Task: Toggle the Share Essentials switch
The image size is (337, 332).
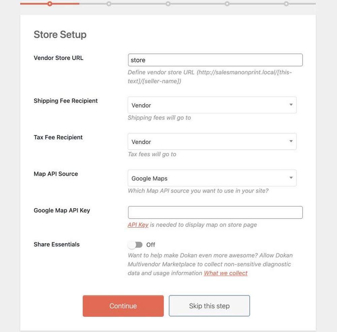Action: pyautogui.click(x=135, y=245)
